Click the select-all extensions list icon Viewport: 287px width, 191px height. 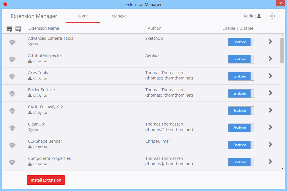[x=9, y=29]
